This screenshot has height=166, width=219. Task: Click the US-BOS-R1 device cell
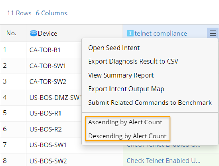(45, 113)
